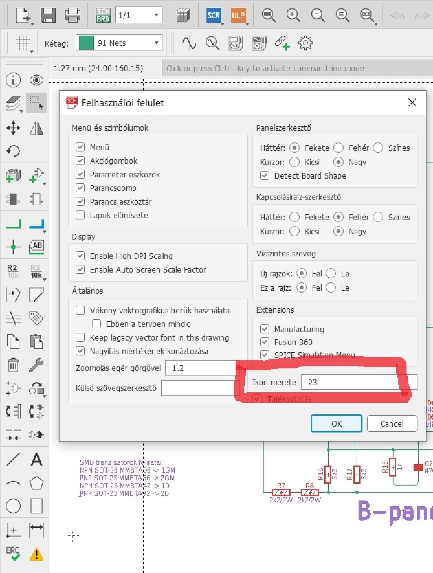Viewport: 433px width, 573px height.
Task: Select Le for Új rajzok
Action: pos(330,273)
